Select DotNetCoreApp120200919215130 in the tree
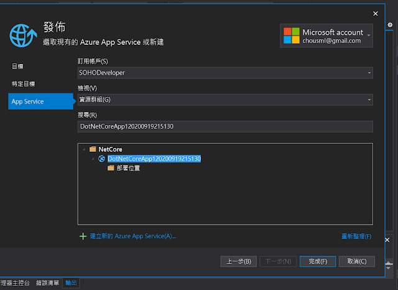 tap(154, 159)
